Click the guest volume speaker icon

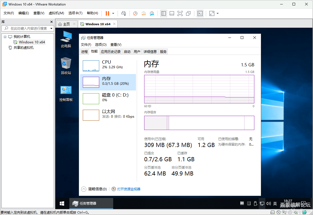click(269, 203)
